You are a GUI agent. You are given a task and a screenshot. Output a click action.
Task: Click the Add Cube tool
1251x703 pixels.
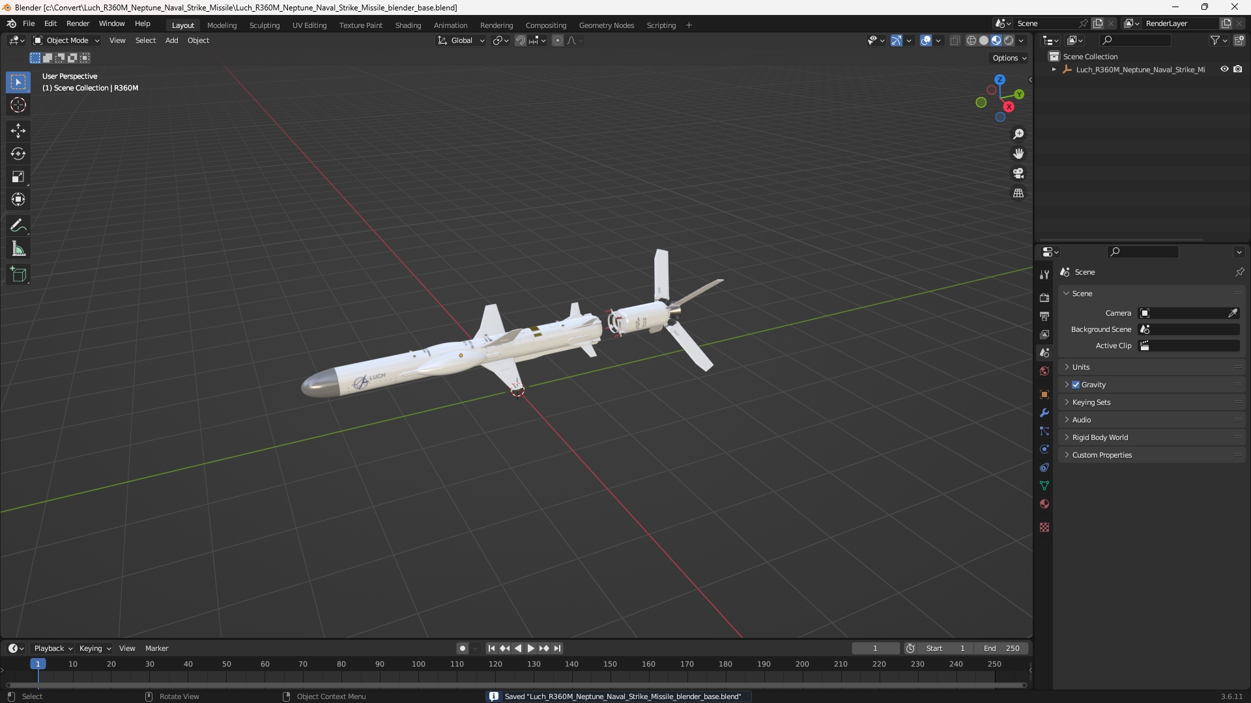point(18,275)
